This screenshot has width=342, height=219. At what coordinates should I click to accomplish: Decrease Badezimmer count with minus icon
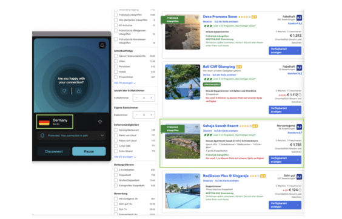[136, 115]
